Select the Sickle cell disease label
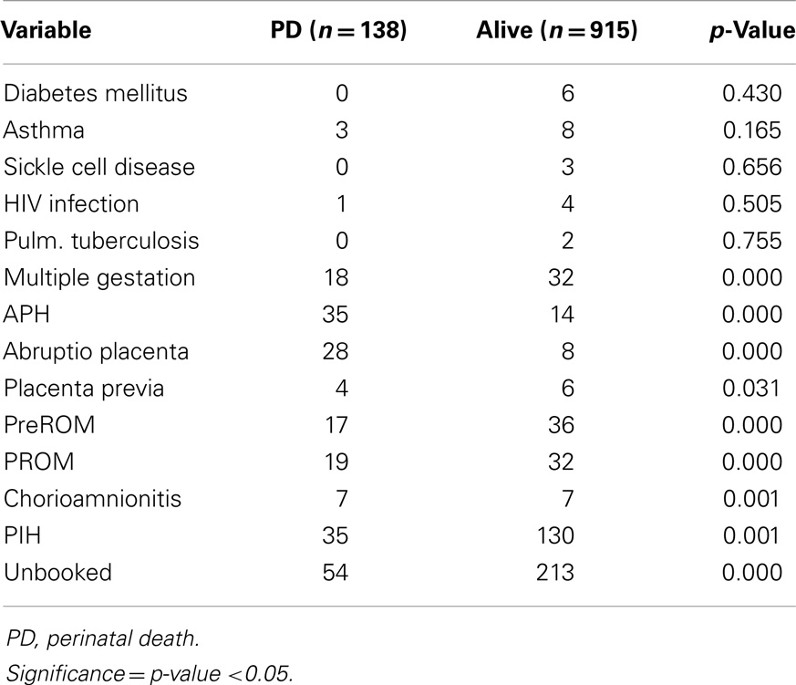The height and width of the screenshot is (685, 796). click(99, 167)
